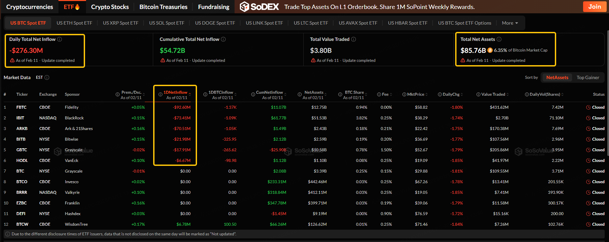Image resolution: width=609 pixels, height=242 pixels.
Task: Click the info icon next to Total Net Assets
Action: tap(499, 39)
